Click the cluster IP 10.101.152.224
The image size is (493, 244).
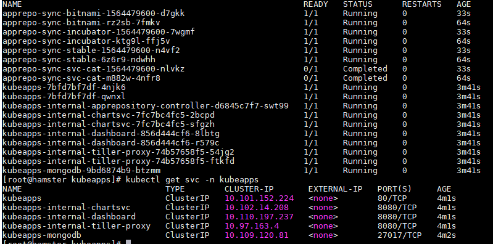[x=259, y=198]
